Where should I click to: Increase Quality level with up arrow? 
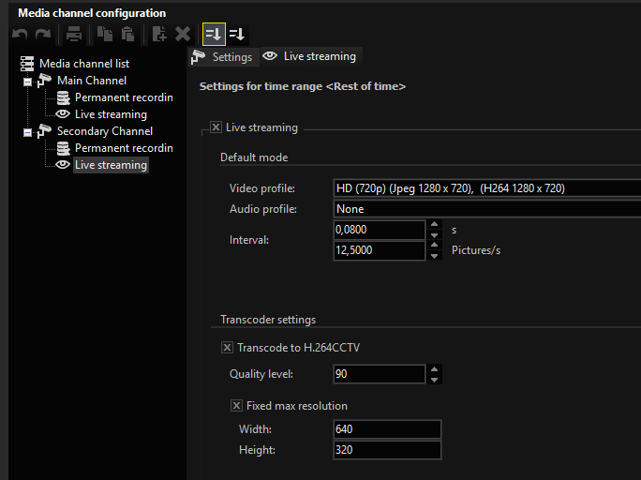(434, 369)
